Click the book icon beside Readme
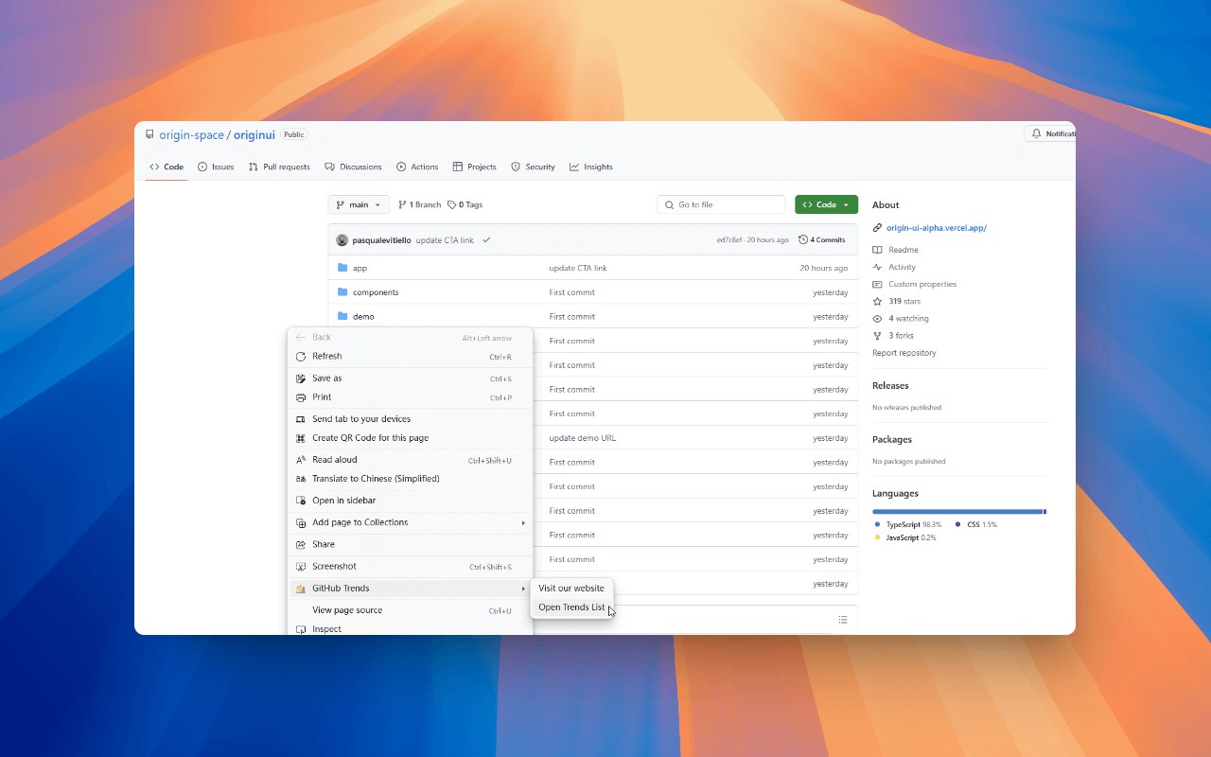The width and height of the screenshot is (1211, 757). tap(877, 250)
